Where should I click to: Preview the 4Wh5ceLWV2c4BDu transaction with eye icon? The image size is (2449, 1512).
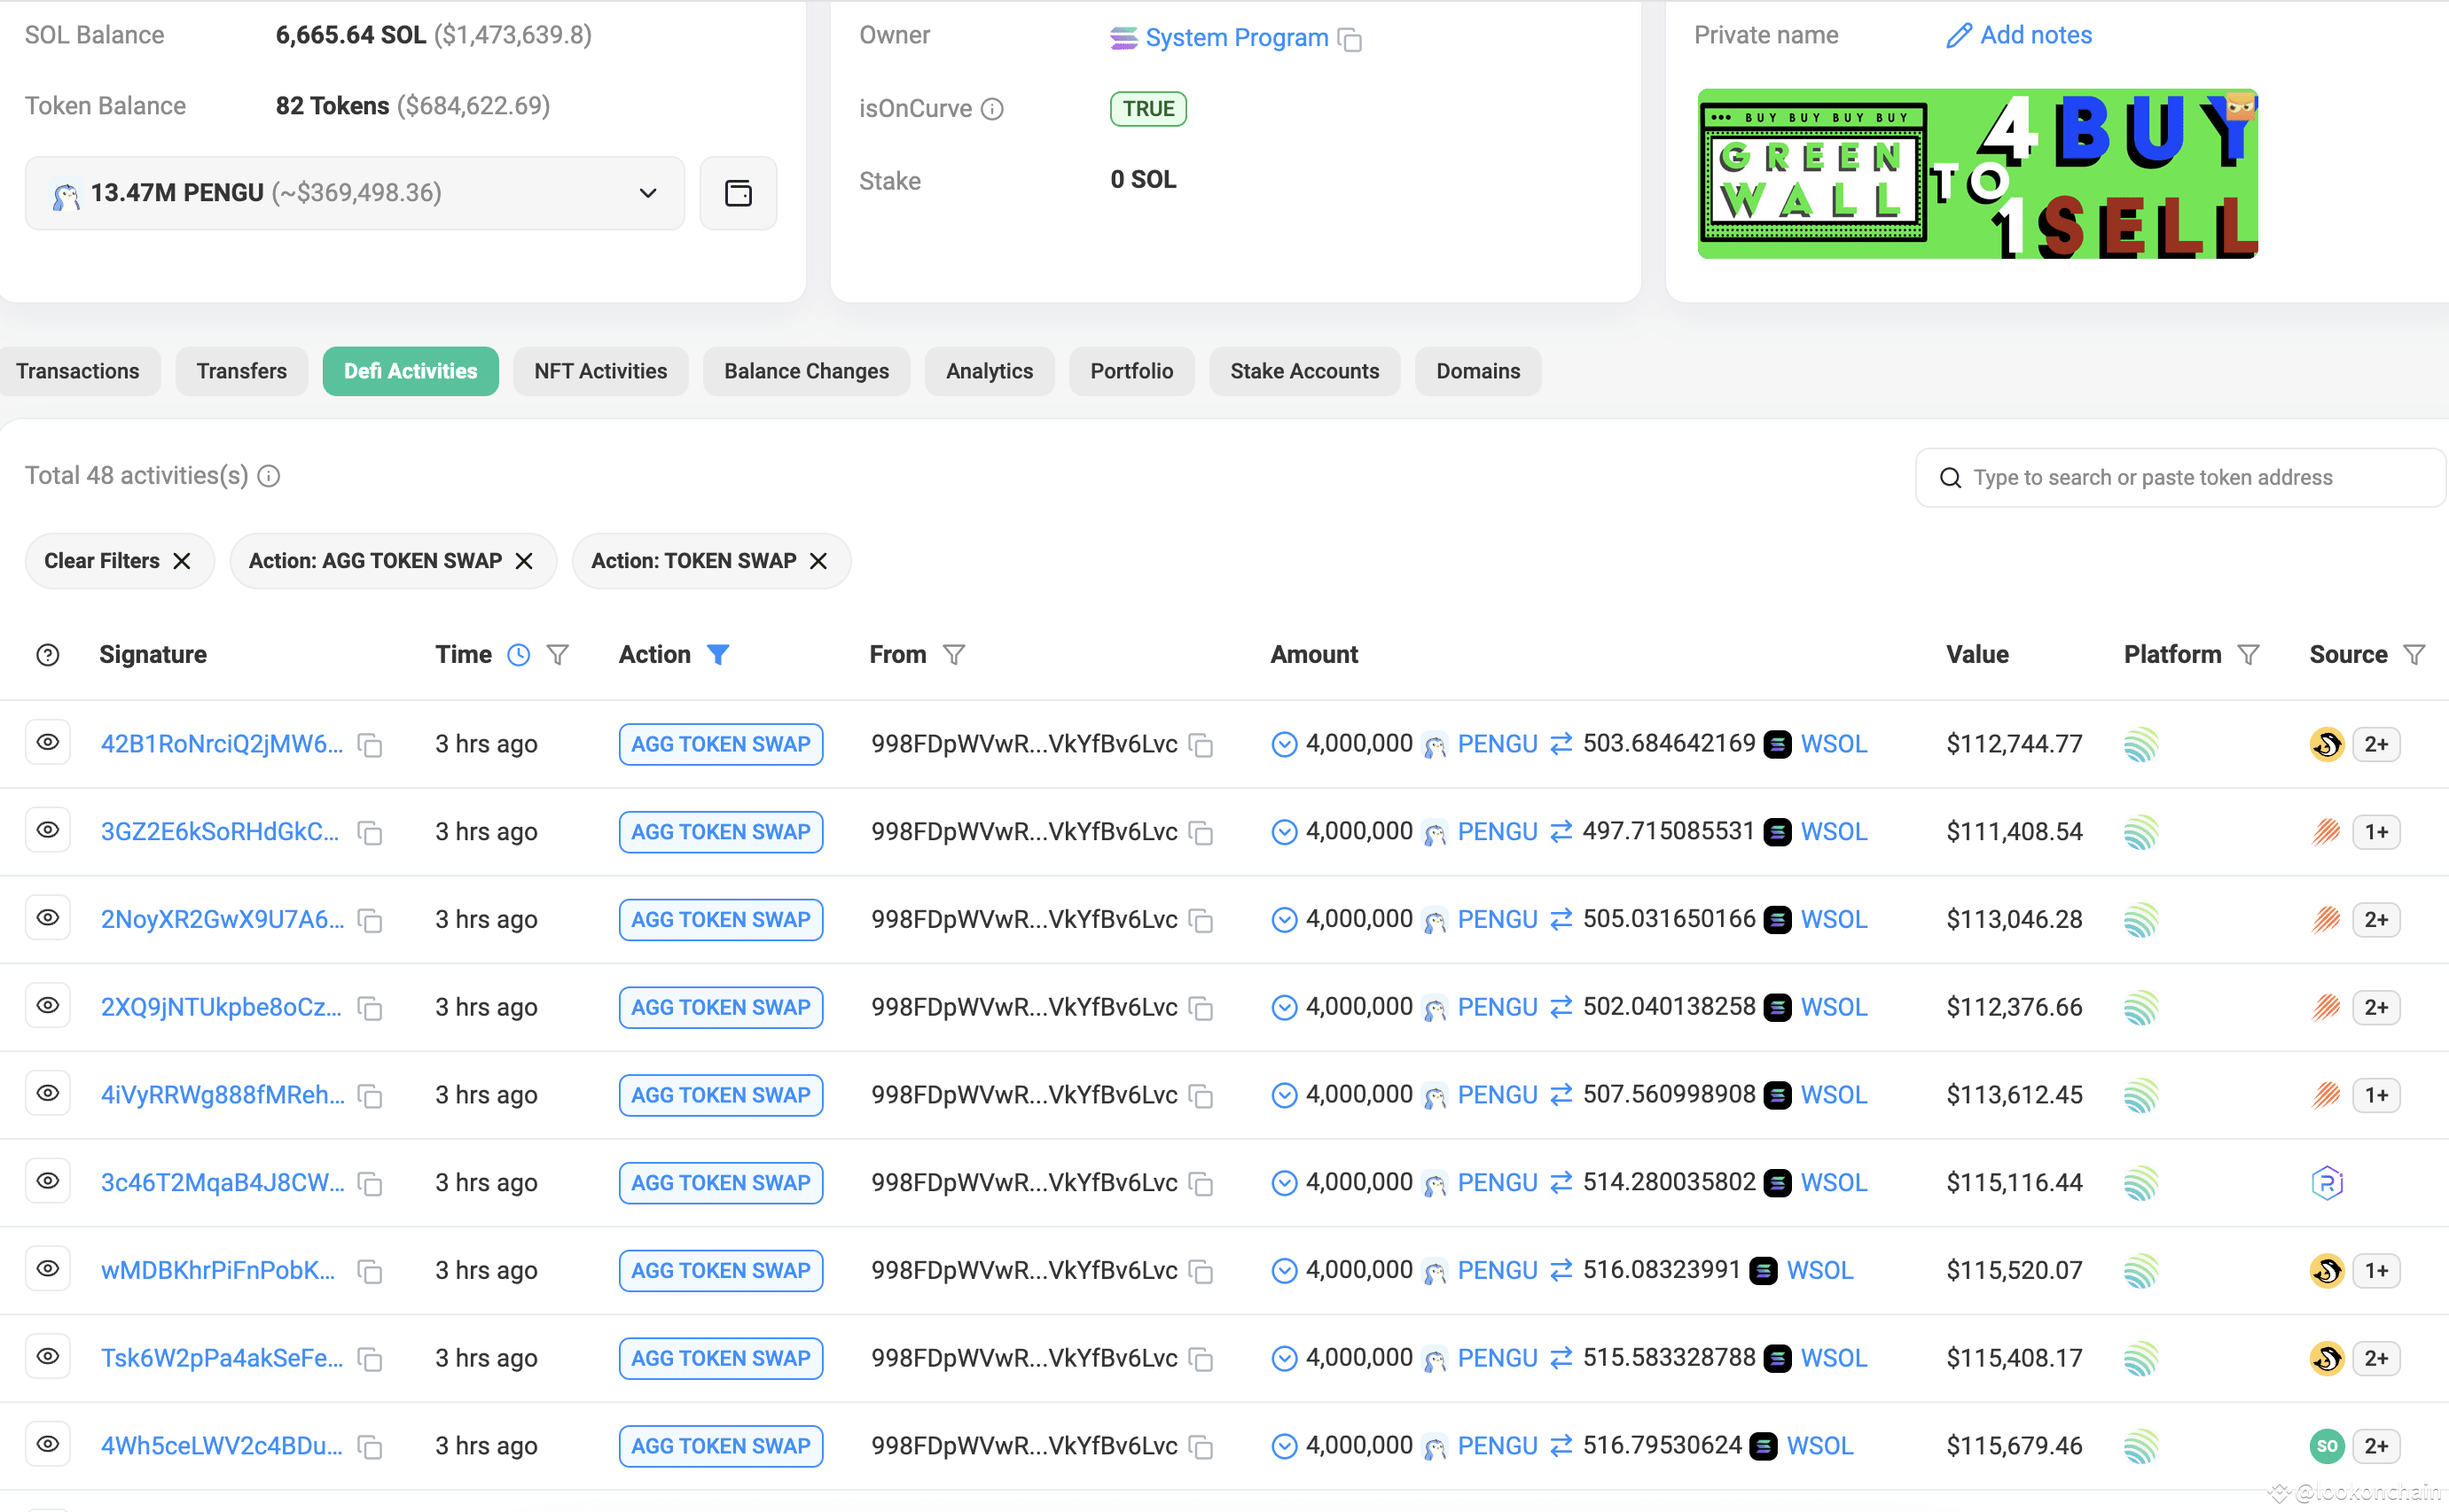tap(48, 1444)
